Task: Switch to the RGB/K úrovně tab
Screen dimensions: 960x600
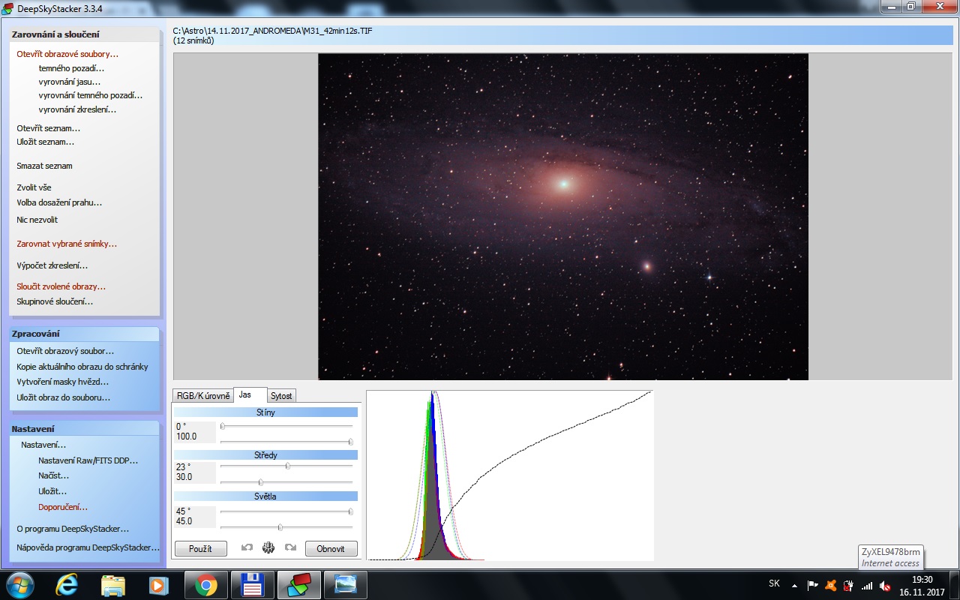Action: pos(203,396)
